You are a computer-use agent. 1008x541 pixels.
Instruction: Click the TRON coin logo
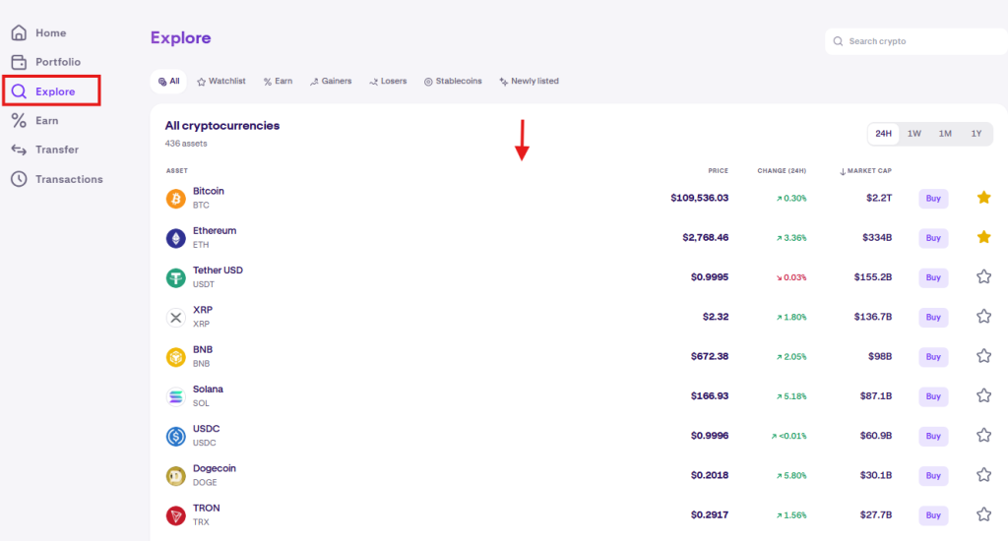(175, 515)
